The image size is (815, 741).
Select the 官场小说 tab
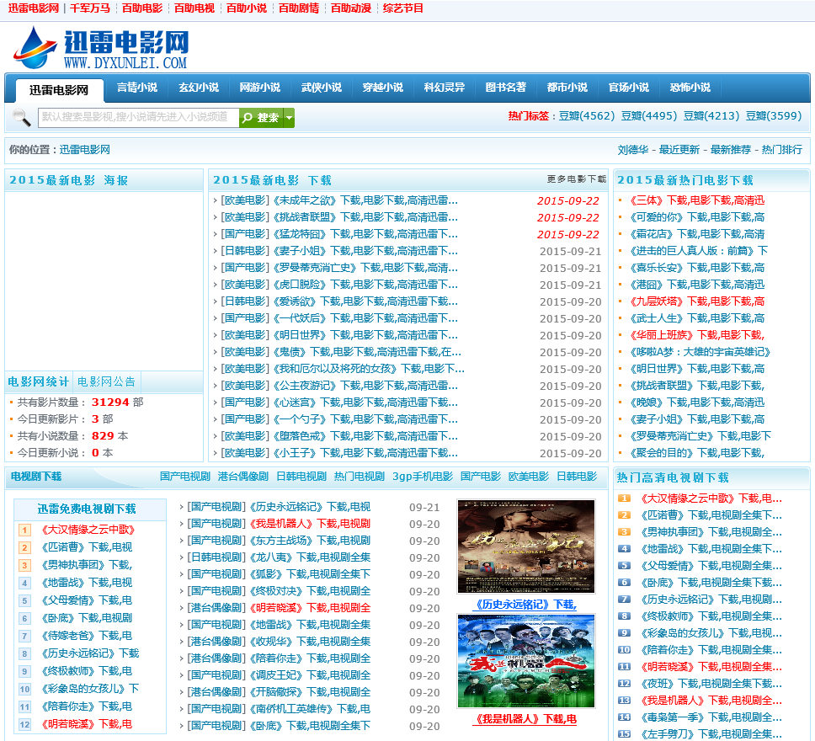click(x=628, y=88)
